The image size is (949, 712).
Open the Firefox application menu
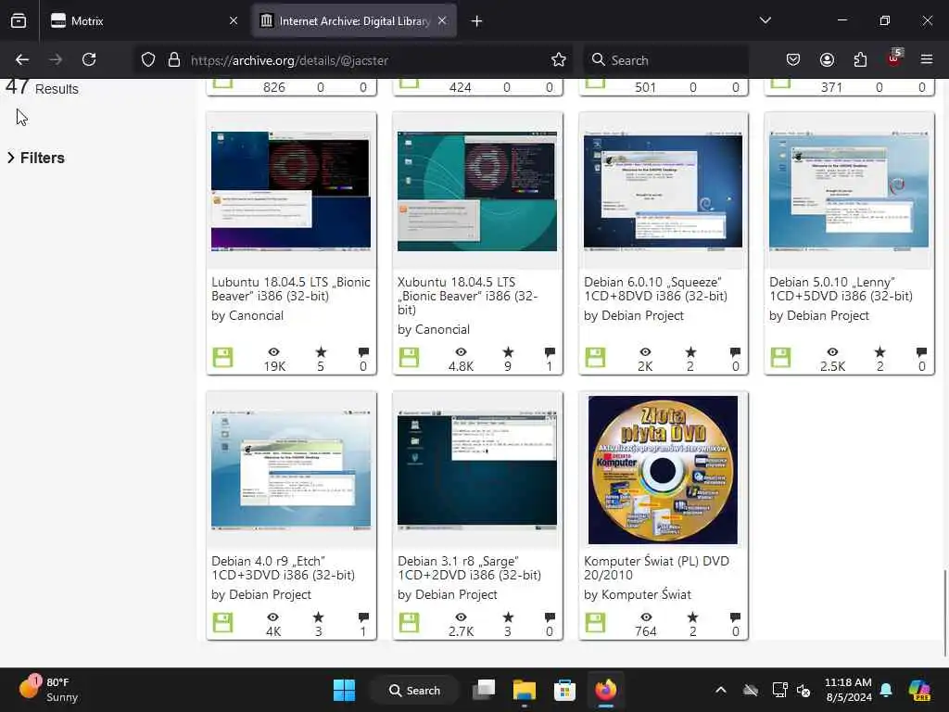click(x=927, y=59)
